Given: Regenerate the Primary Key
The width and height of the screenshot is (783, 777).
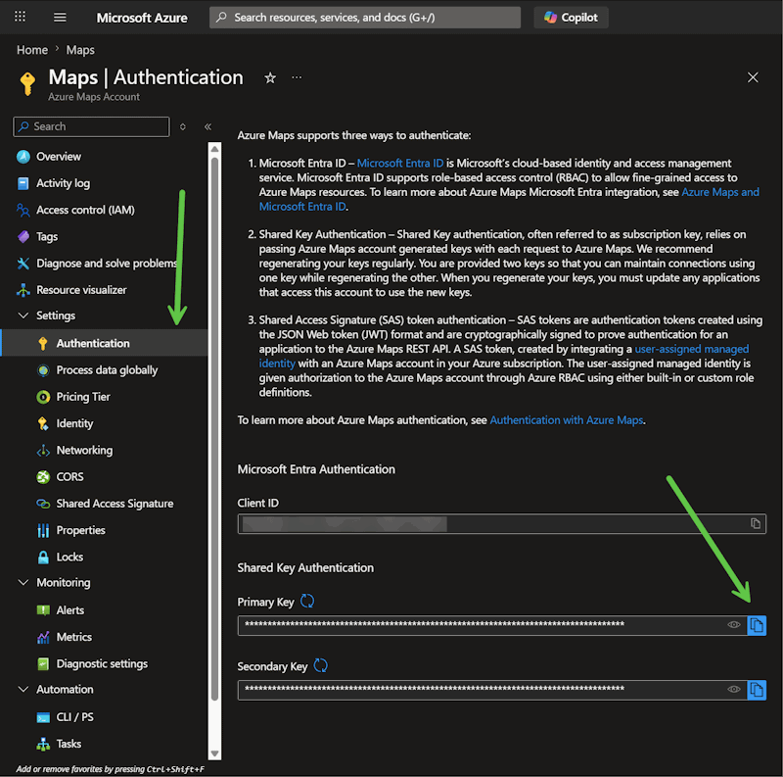Looking at the screenshot, I should coord(307,601).
